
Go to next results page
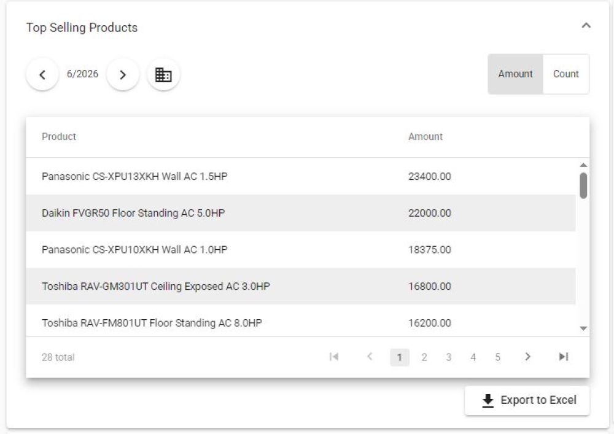pos(528,357)
